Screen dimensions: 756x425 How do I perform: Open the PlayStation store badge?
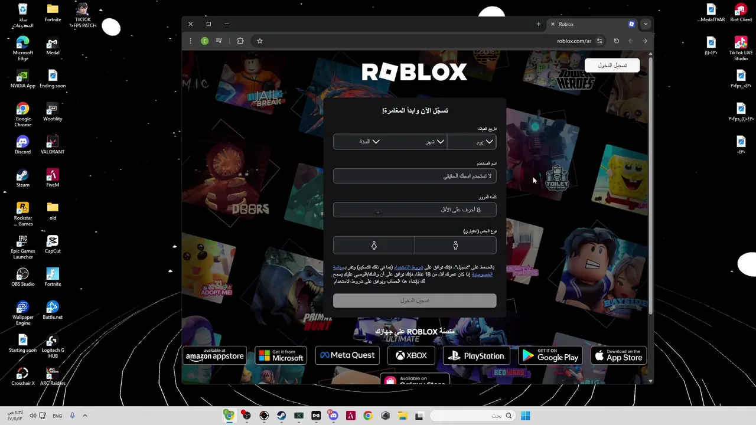[x=477, y=355]
